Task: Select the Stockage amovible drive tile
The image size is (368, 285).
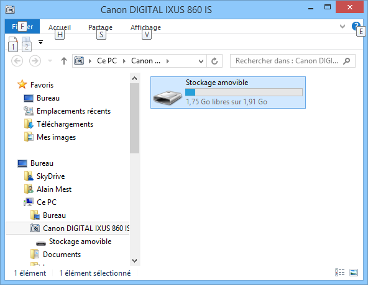Action: (228, 93)
